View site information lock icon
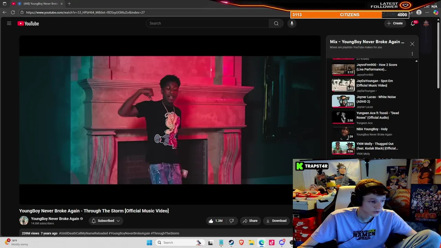The height and width of the screenshot is (248, 441). pos(22,12)
